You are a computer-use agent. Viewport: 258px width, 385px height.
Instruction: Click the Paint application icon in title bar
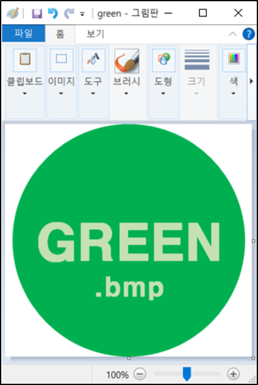[13, 13]
